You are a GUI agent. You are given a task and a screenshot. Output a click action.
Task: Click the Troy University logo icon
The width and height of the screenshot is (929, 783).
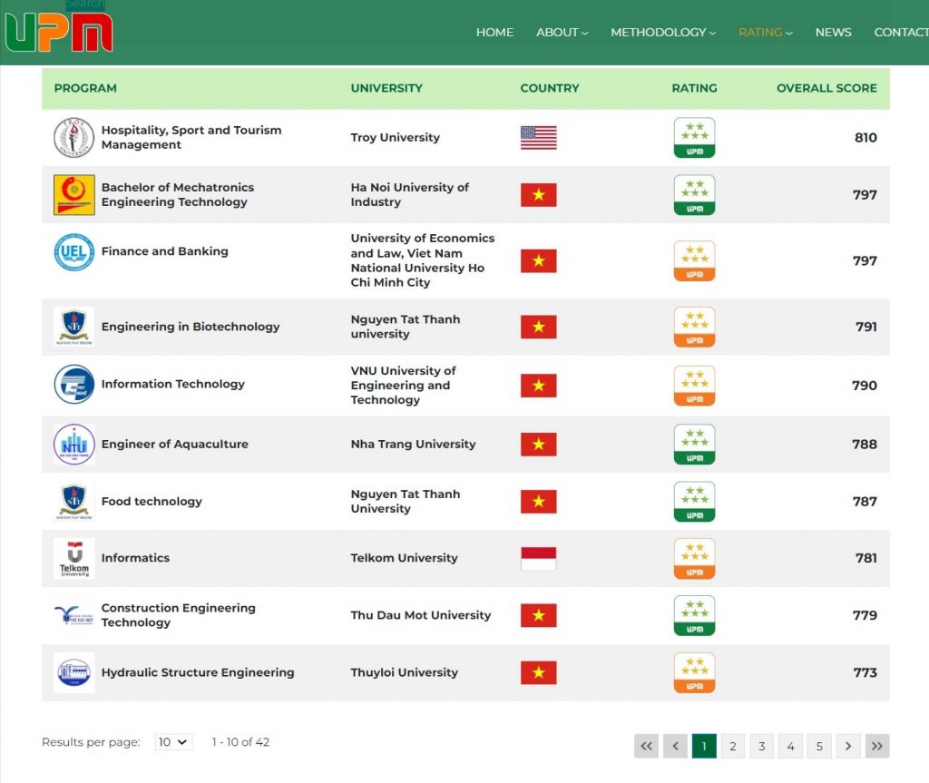73,138
